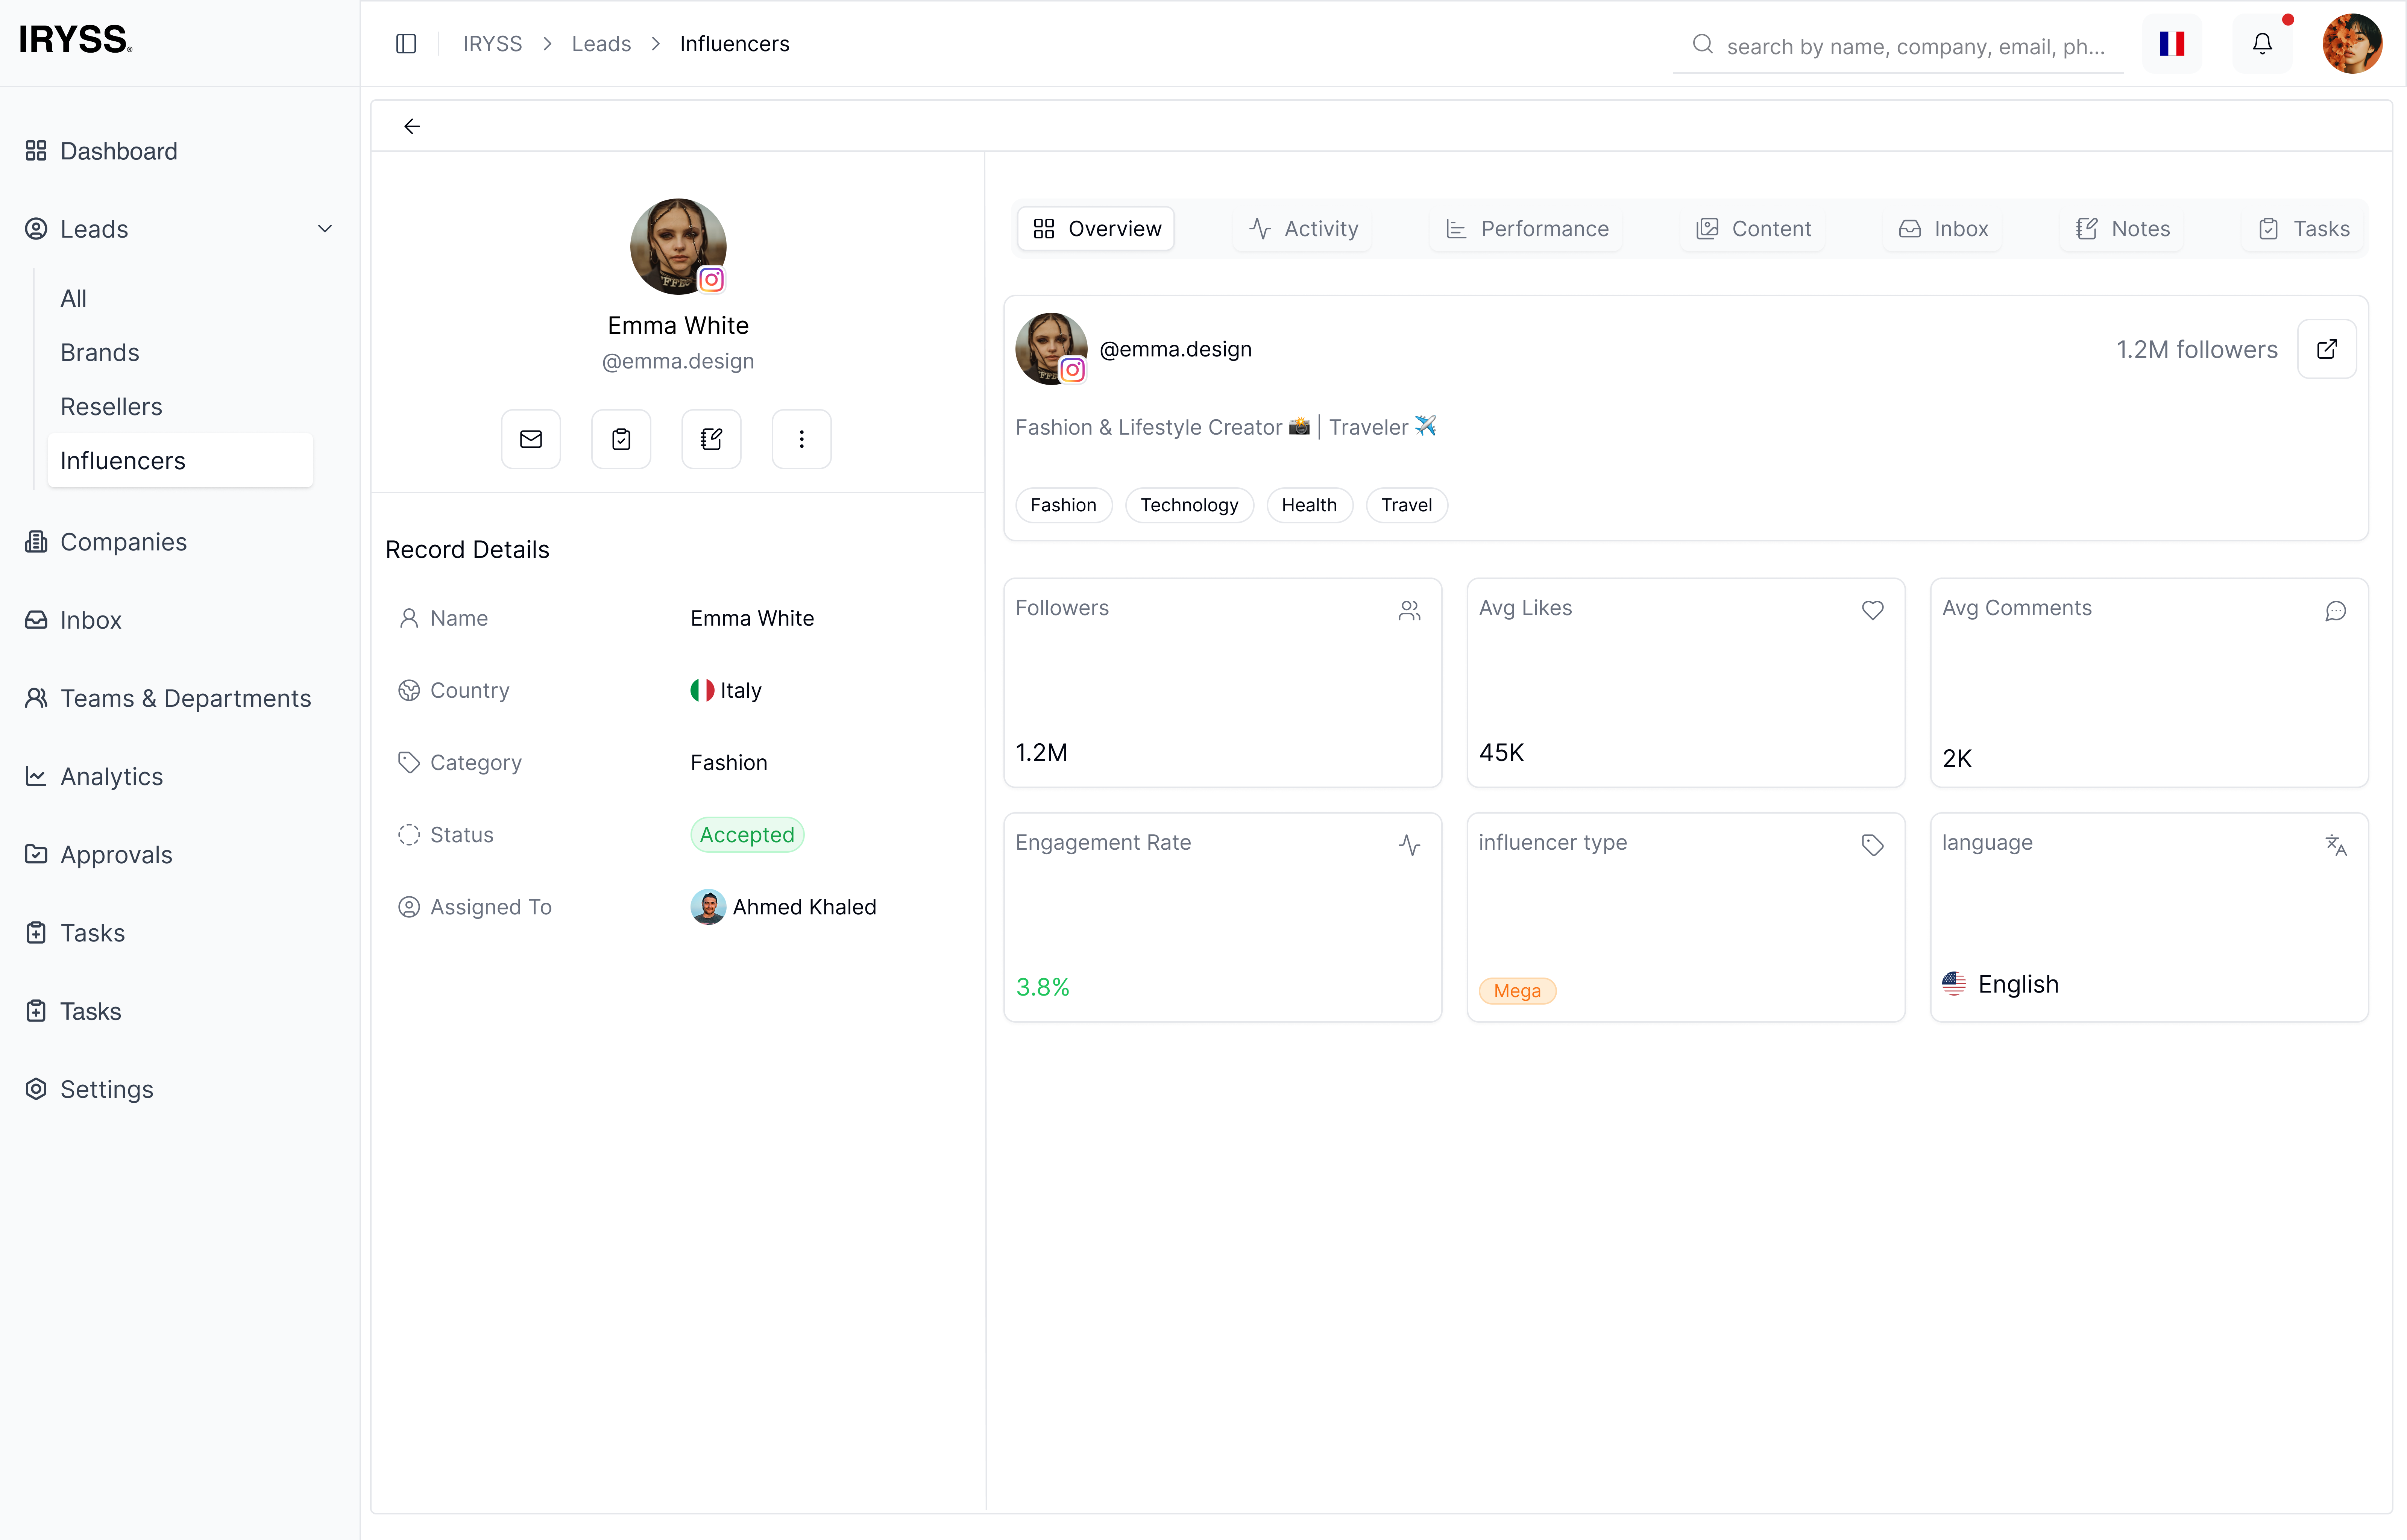The image size is (2407, 1540).
Task: Click the IRYSS logo
Action: coord(76,40)
